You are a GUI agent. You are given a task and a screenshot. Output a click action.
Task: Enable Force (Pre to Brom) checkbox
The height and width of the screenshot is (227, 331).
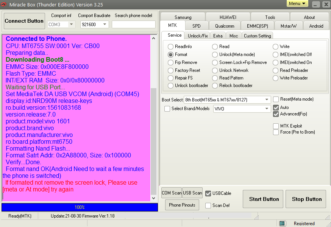(x=276, y=132)
